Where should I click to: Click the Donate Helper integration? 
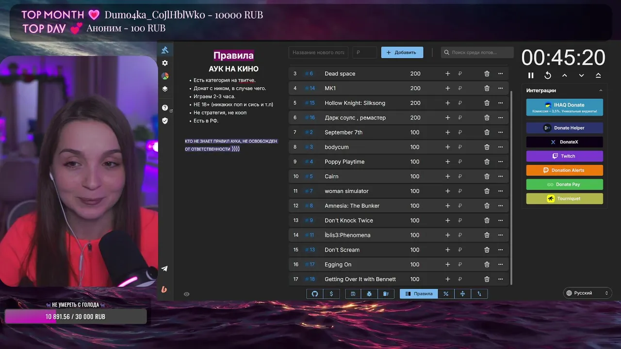(565, 128)
